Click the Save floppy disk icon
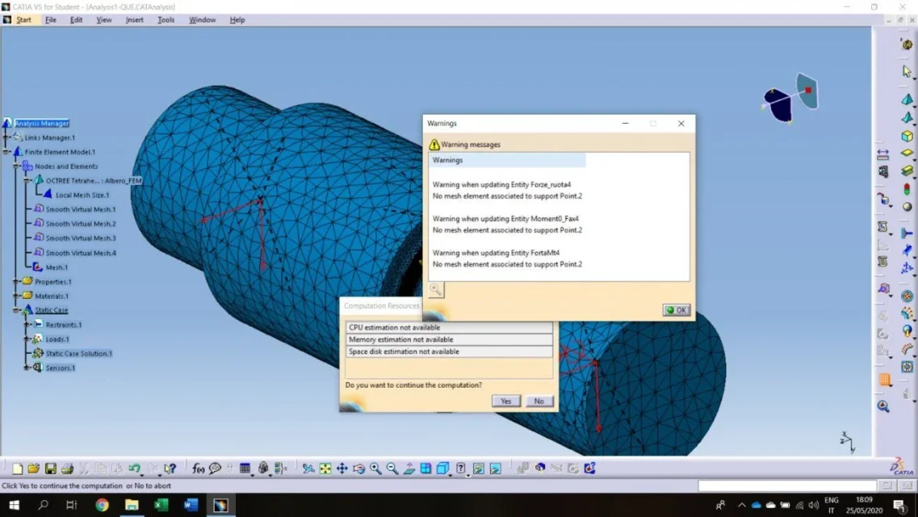 pyautogui.click(x=50, y=469)
